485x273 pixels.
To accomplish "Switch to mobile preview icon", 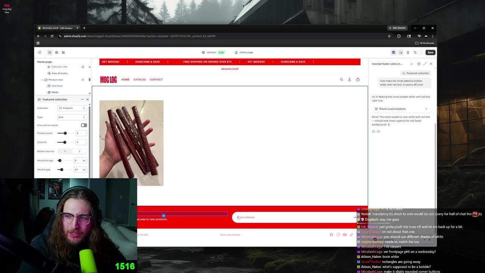I will tap(408, 52).
